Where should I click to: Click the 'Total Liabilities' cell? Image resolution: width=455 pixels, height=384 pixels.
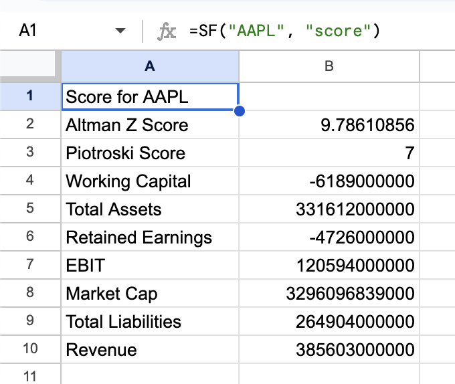click(150, 322)
